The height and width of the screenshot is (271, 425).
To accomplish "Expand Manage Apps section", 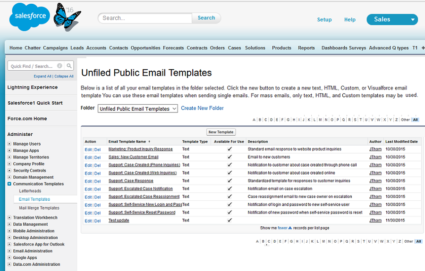I will 9,150.
